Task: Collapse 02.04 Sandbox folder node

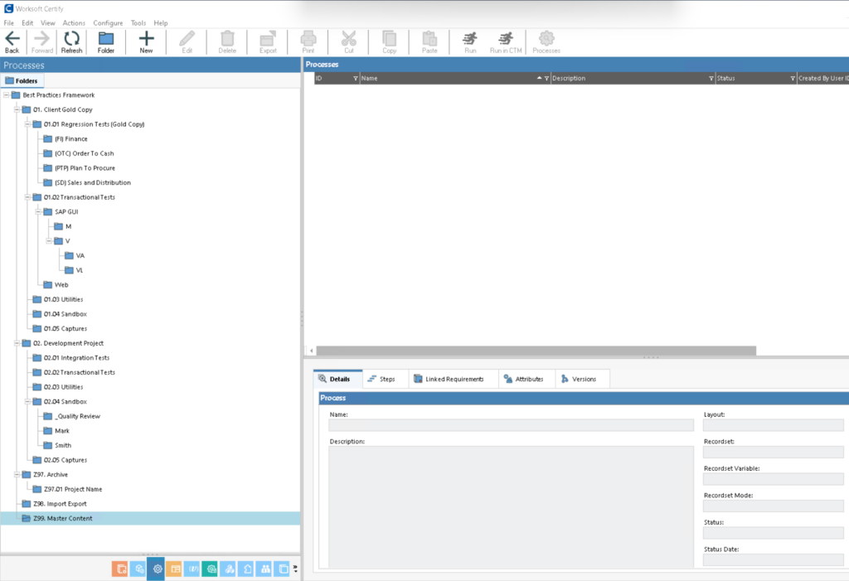Action: pyautogui.click(x=27, y=402)
